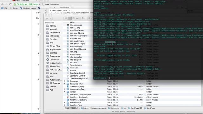The height and width of the screenshot is (114, 203).
Task: Open the untitled text dropdown in editor
Action: pyautogui.click(x=66, y=8)
